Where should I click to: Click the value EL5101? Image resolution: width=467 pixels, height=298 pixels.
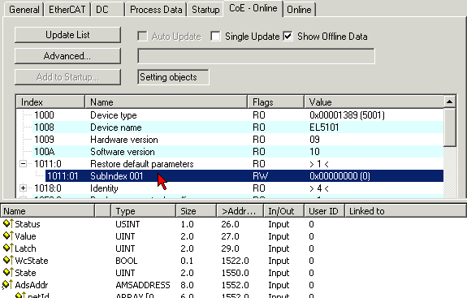(324, 127)
